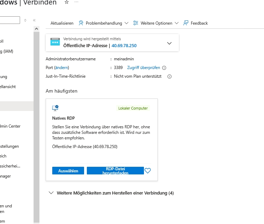Collapse the sidebar with double-chevron icon

pyautogui.click(x=34, y=20)
